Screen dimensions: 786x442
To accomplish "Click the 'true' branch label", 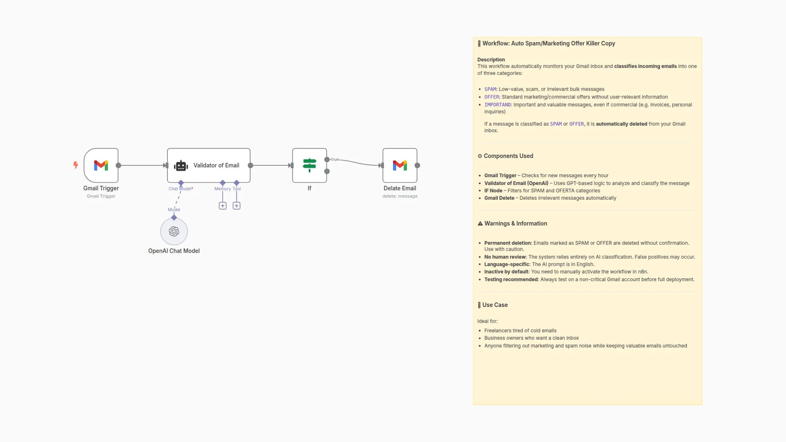I will point(335,159).
